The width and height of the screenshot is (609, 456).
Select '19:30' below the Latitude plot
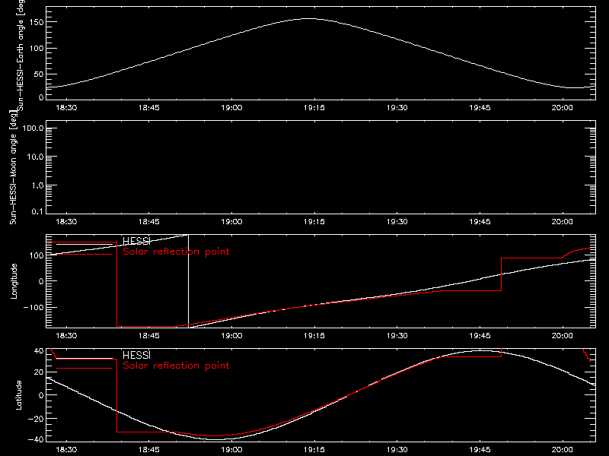click(397, 450)
